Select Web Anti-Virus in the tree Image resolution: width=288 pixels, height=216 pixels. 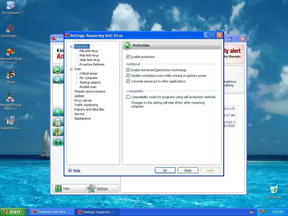tap(90, 60)
